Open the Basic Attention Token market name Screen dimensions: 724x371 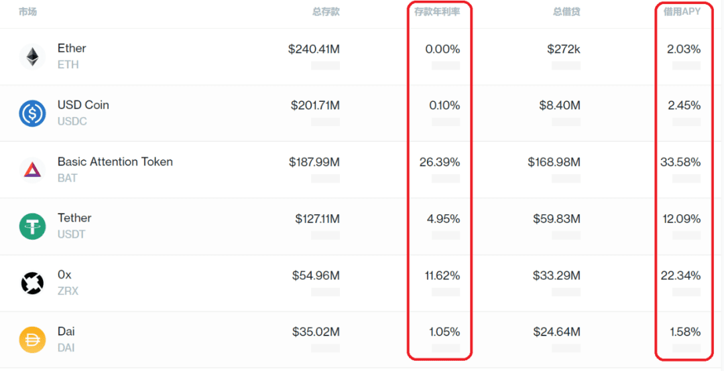pos(115,161)
